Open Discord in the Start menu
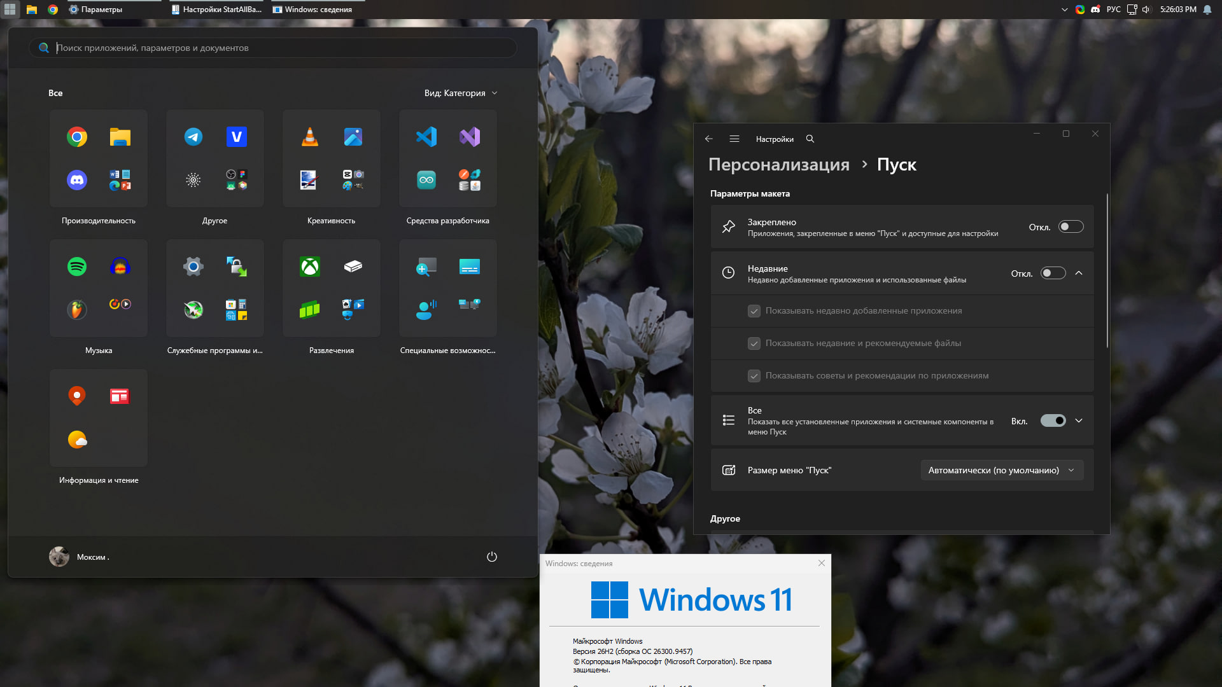Viewport: 1222px width, 687px height. pyautogui.click(x=77, y=180)
